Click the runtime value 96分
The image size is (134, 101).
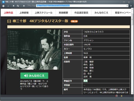pos(86,53)
